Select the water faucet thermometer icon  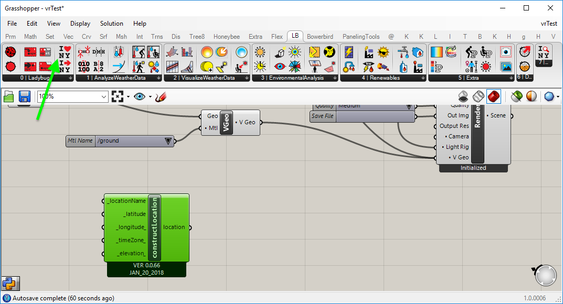403,52
